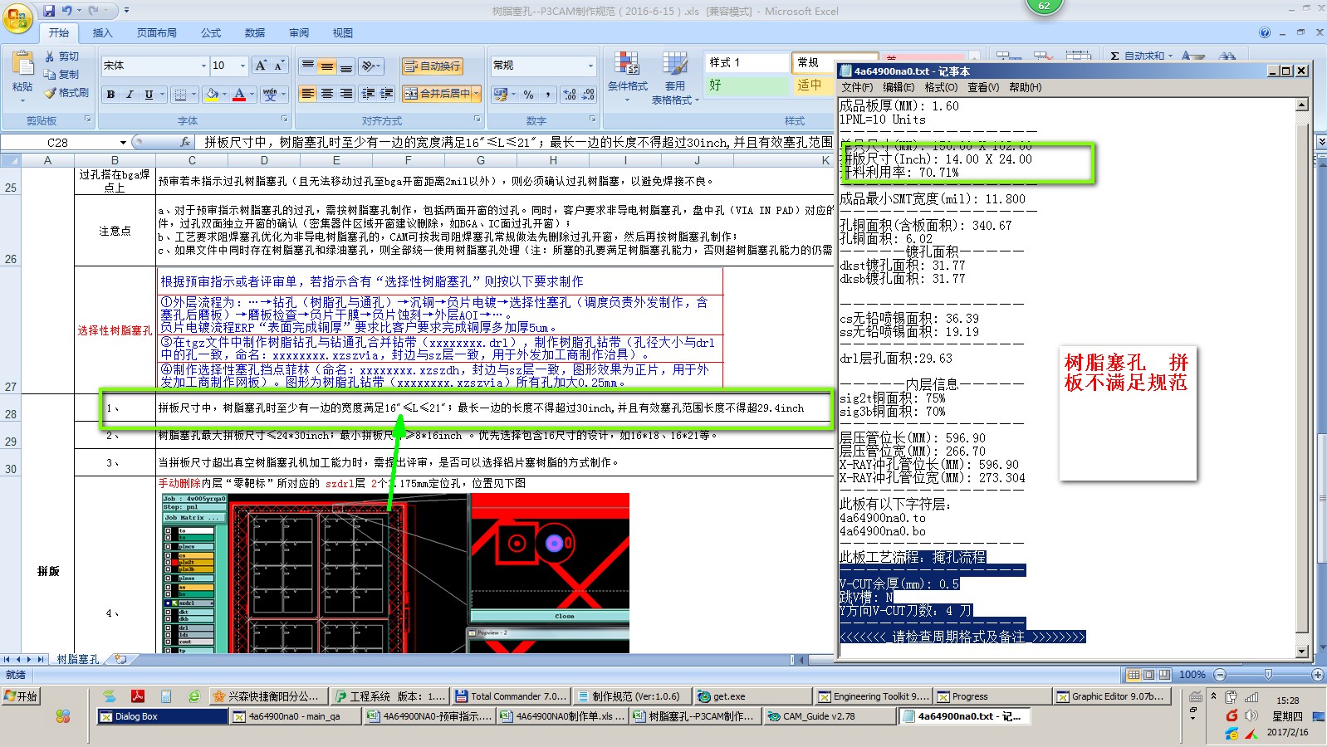Click the Paste (粘贴) clipboard icon
The image size is (1327, 747).
click(22, 64)
